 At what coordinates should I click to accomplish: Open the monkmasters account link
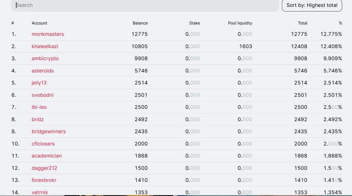48,34
